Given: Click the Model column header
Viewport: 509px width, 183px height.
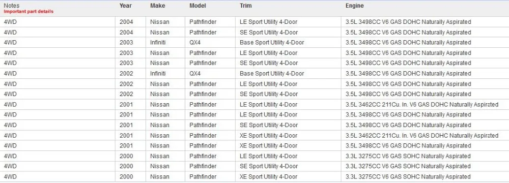Looking at the screenshot, I should click(197, 6).
